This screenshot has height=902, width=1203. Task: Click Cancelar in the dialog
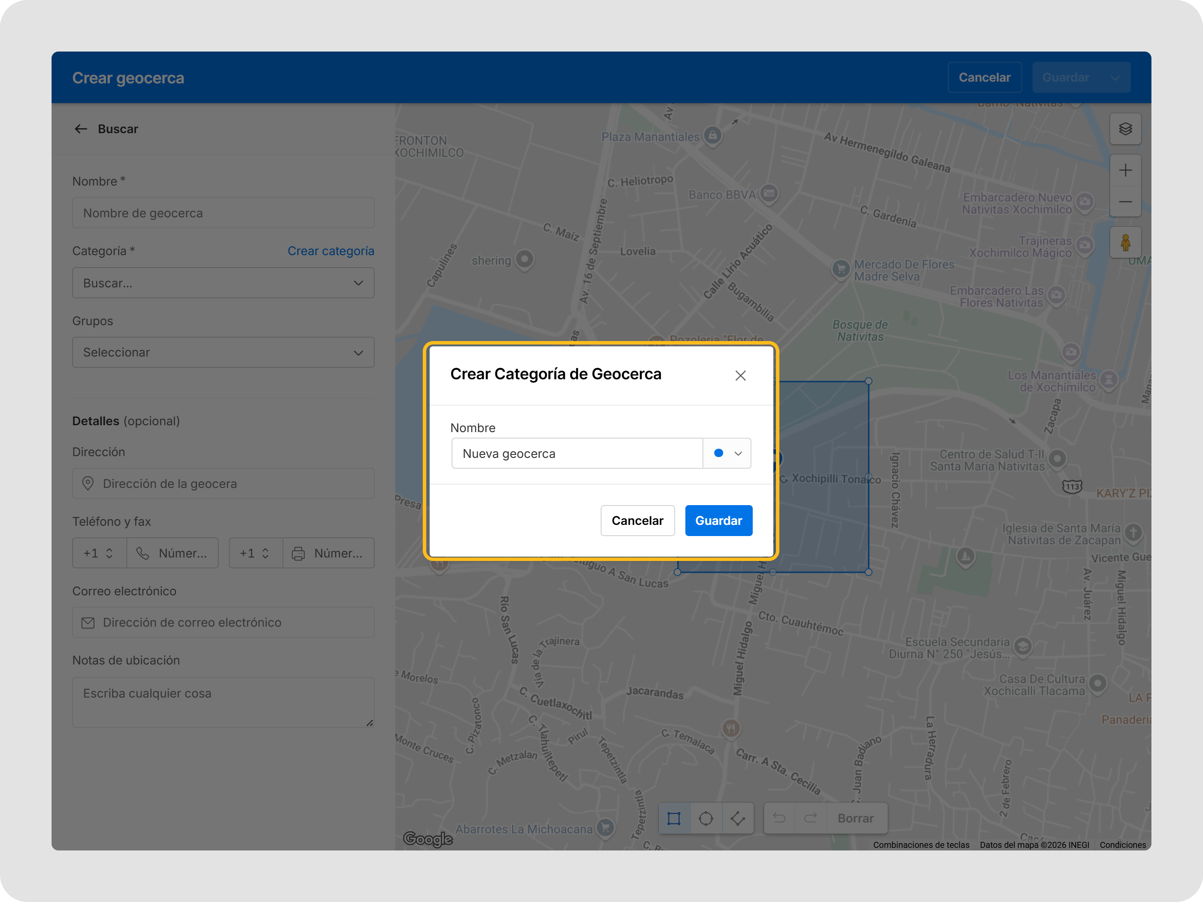(x=638, y=520)
